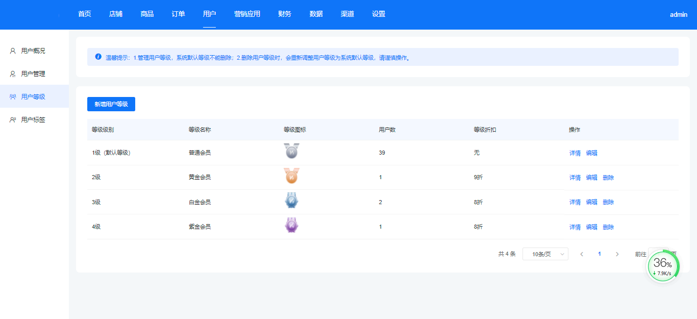Click the info icon in the tip banner
697x319 pixels.
tap(98, 57)
